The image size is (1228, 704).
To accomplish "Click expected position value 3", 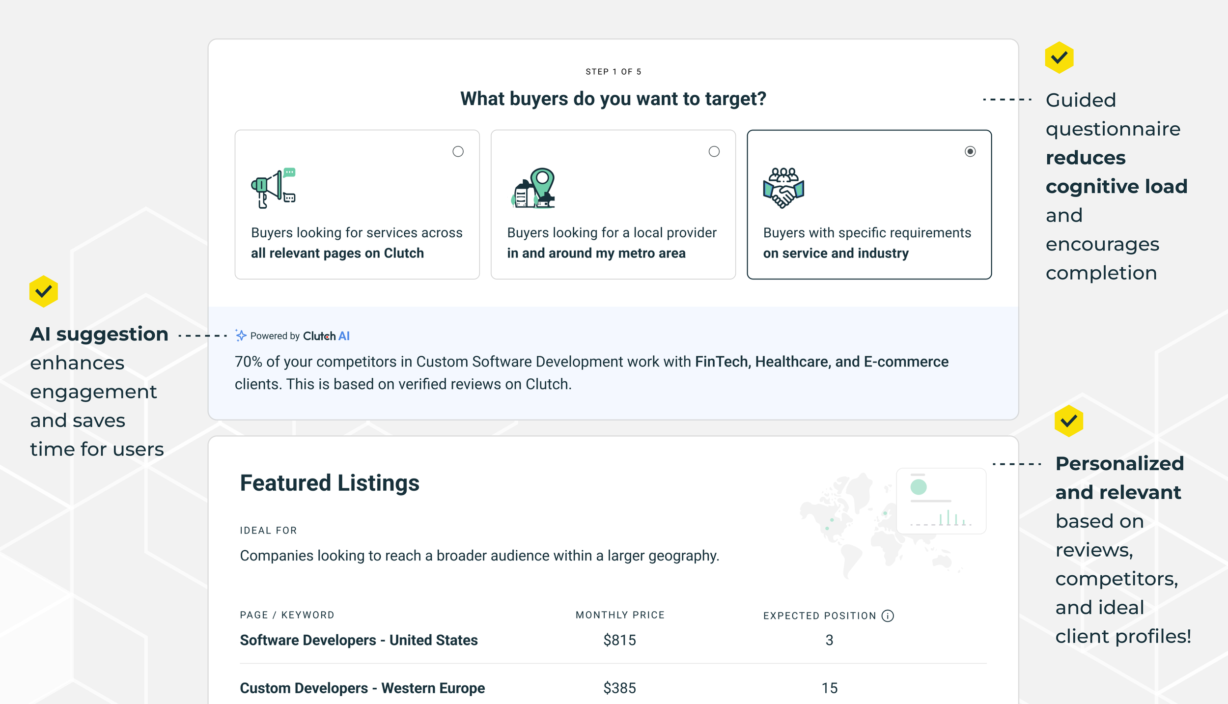I will tap(829, 640).
